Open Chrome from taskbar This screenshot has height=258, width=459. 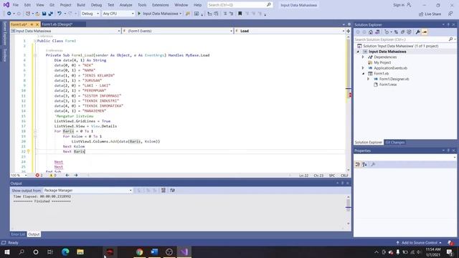point(139,252)
